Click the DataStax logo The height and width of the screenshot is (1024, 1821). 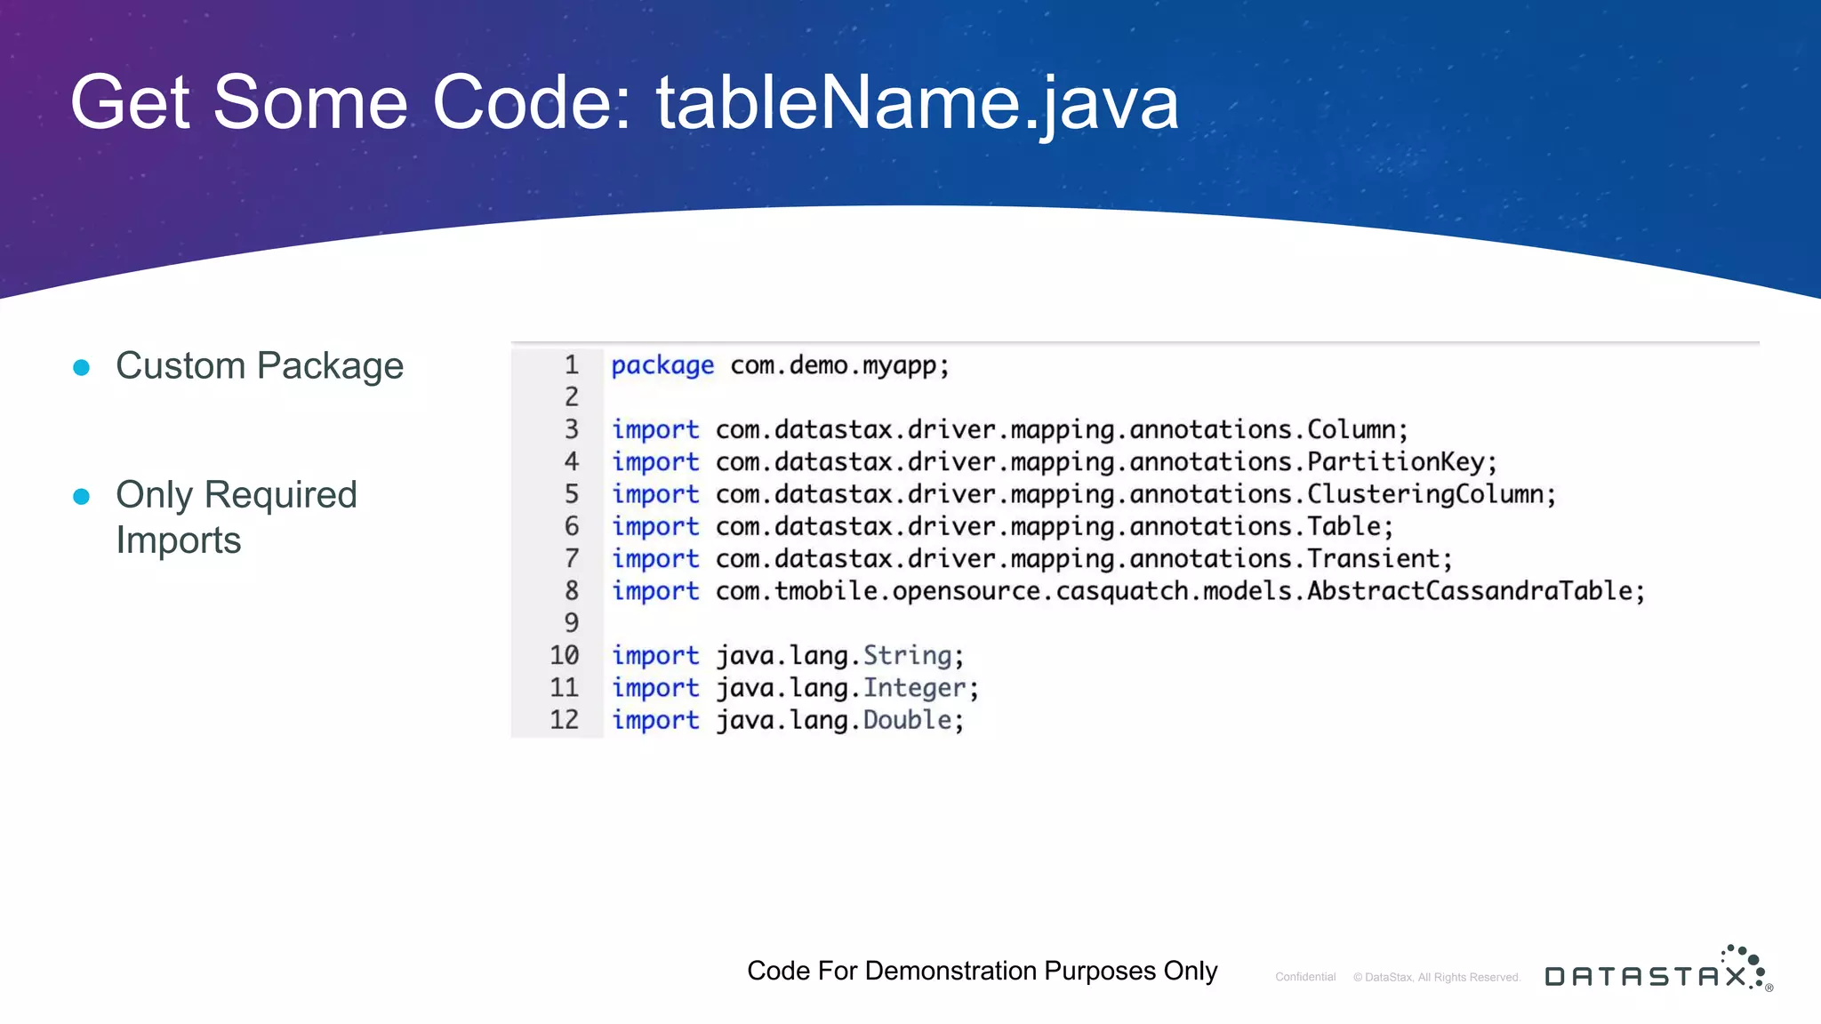point(1659,969)
